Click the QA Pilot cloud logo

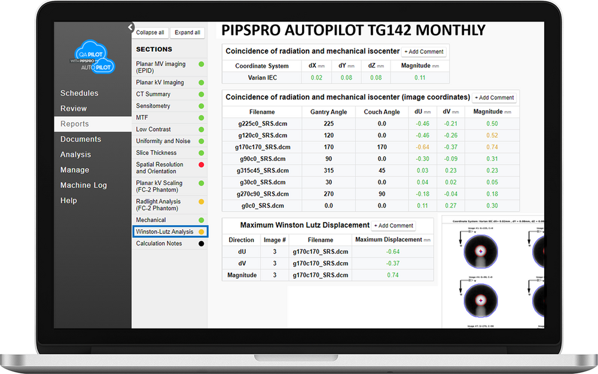(x=93, y=57)
